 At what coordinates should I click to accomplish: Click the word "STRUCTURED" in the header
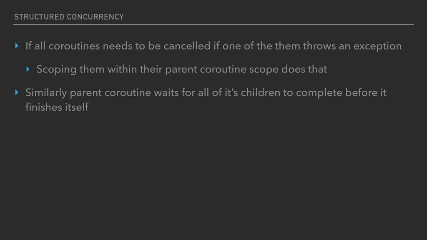tap(39, 17)
